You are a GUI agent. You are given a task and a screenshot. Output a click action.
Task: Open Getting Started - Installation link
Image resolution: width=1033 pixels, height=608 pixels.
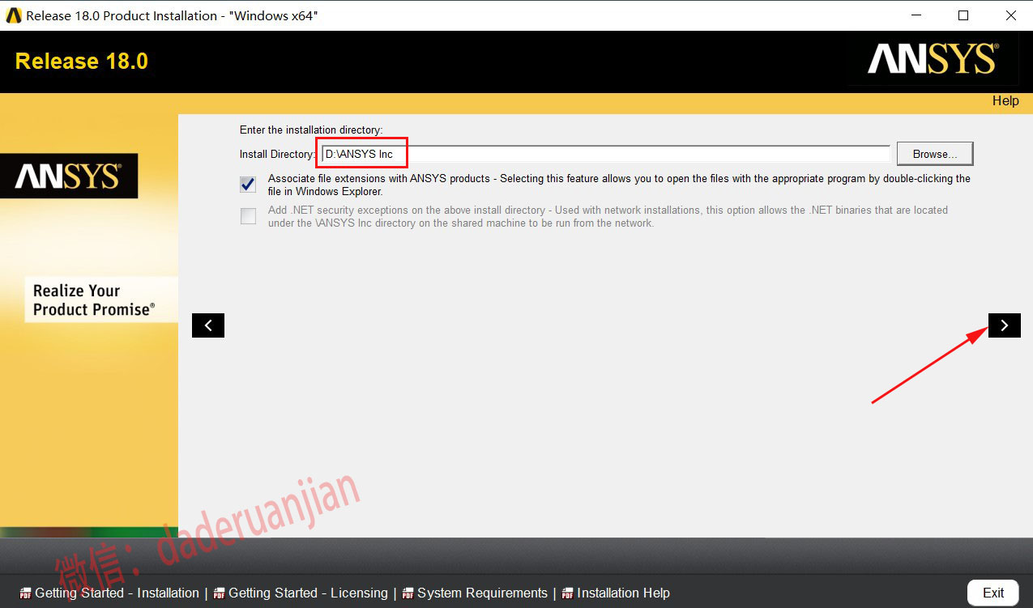[x=117, y=593]
